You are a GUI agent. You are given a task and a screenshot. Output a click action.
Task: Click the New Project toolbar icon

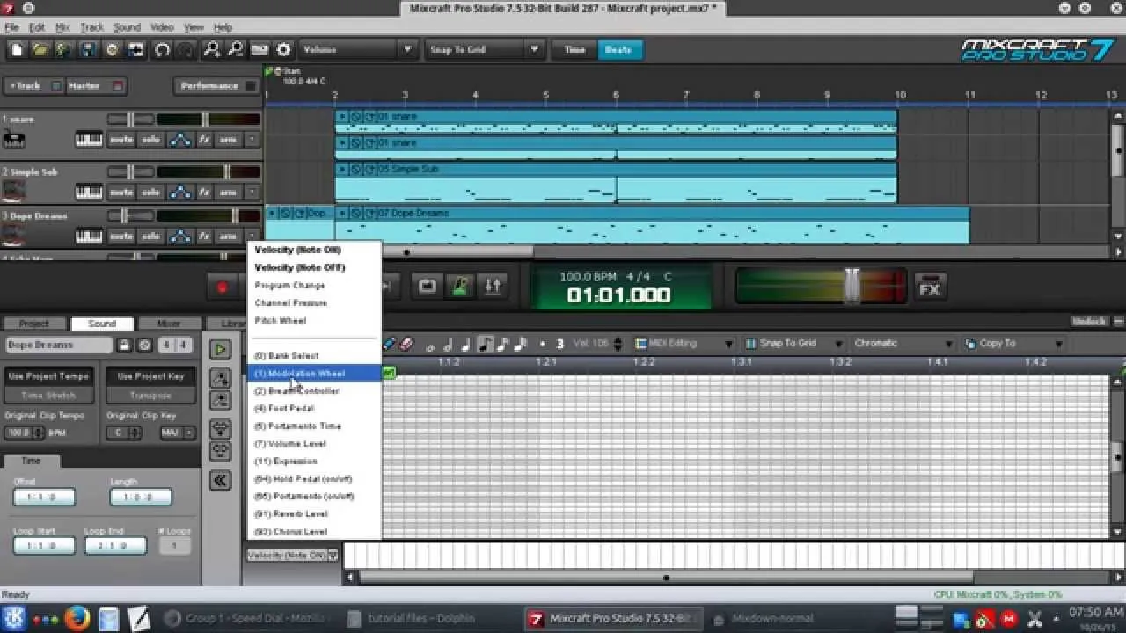pos(17,50)
